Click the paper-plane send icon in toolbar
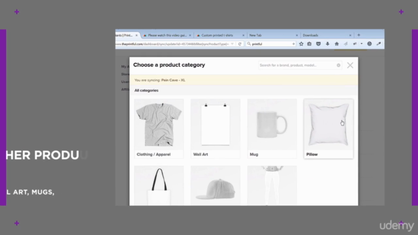Screen dimensions: 418x235 tap(346, 44)
